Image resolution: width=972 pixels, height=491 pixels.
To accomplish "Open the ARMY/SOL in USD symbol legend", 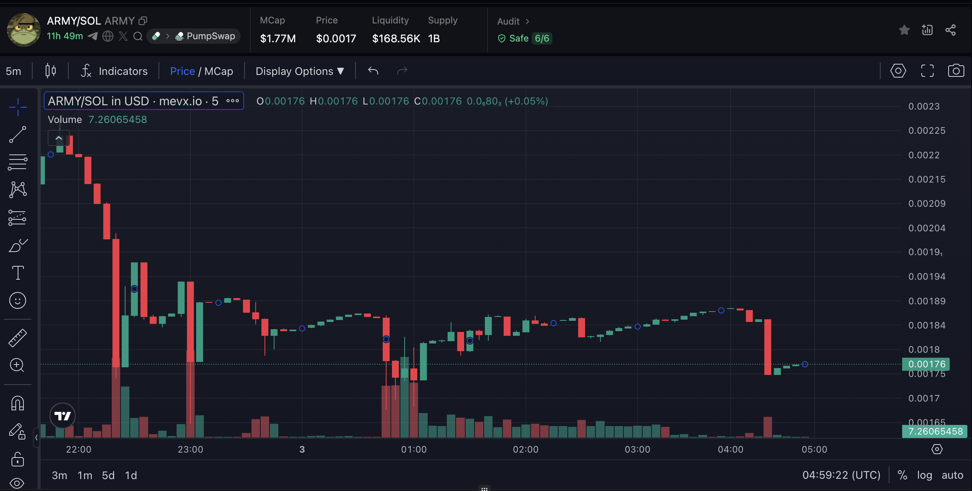I will point(133,101).
